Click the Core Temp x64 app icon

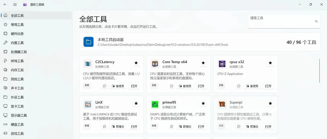pos(155,64)
